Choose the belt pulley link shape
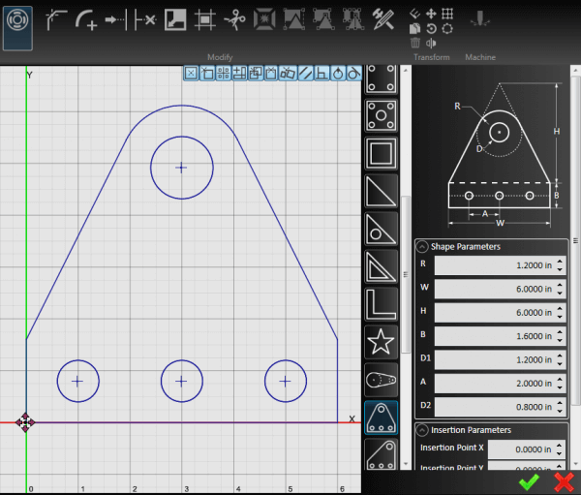The image size is (581, 495). (x=382, y=381)
